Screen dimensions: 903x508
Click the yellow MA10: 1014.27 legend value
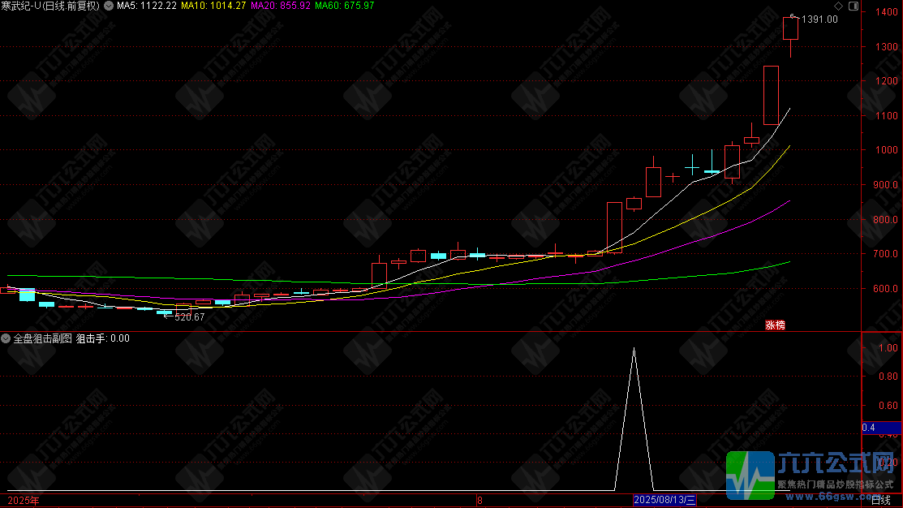[x=213, y=6]
